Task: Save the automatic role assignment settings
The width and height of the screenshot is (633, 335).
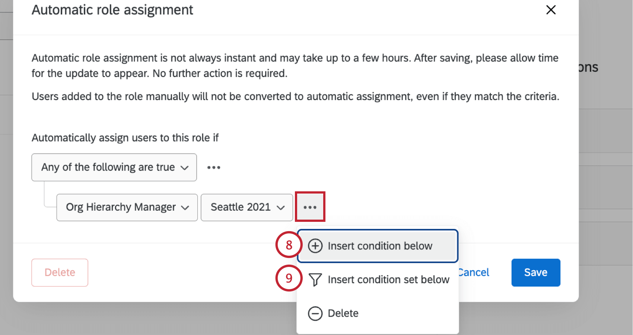Action: [x=535, y=272]
